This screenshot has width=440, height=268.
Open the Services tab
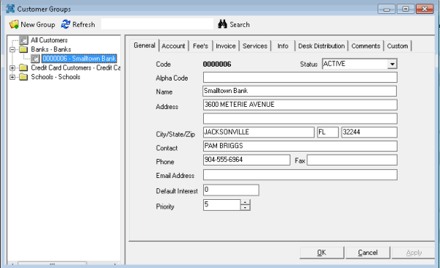254,46
